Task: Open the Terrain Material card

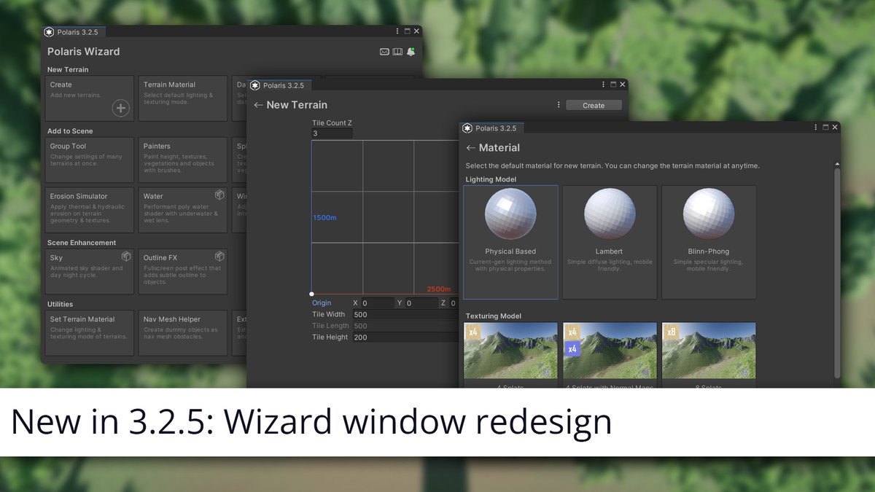Action: 184,98
